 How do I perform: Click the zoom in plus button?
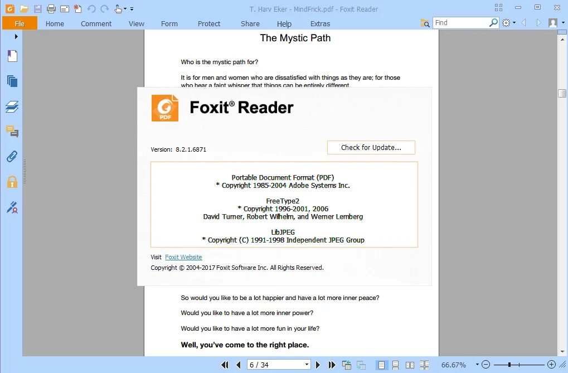click(x=551, y=365)
